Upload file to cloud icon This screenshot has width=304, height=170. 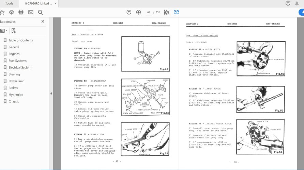point(12,12)
